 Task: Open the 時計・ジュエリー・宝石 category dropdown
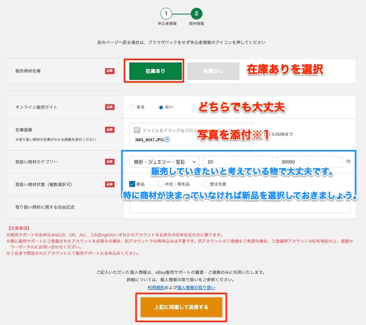pyautogui.click(x=164, y=162)
